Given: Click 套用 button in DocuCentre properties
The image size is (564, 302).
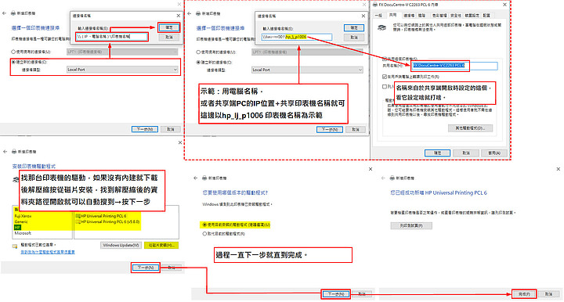Looking at the screenshot, I should [493, 153].
